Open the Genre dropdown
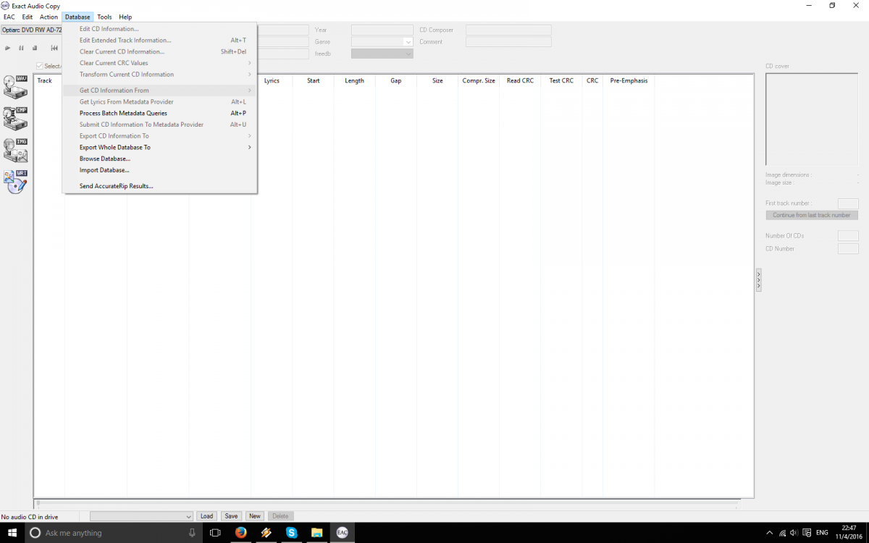This screenshot has width=869, height=543. pyautogui.click(x=408, y=42)
